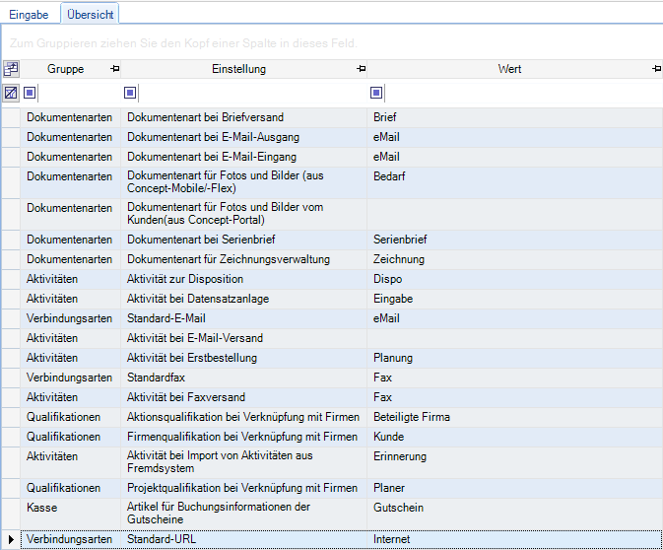Open filter operator for Wert column
This screenshot has height=550, width=663.
(x=376, y=93)
